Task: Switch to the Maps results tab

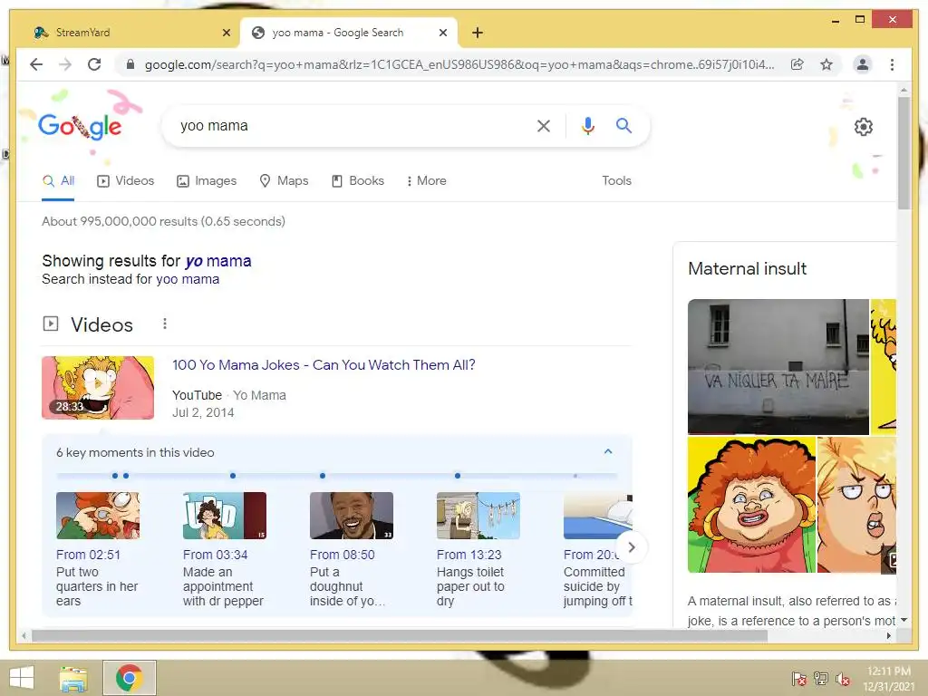Action: (284, 181)
